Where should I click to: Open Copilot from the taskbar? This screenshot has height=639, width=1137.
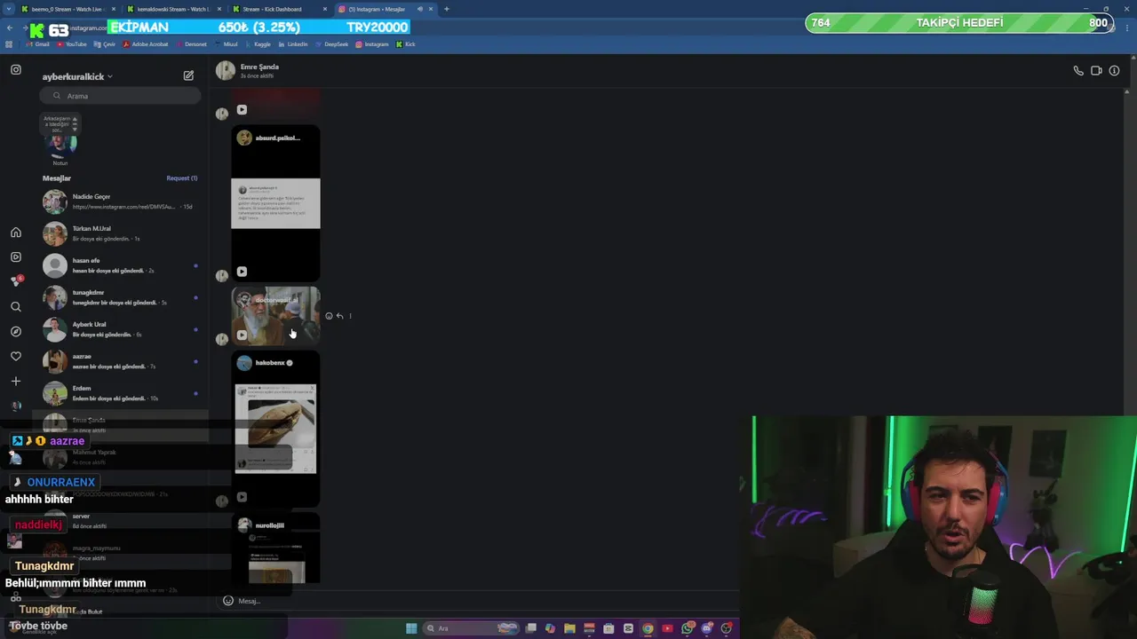coord(550,628)
